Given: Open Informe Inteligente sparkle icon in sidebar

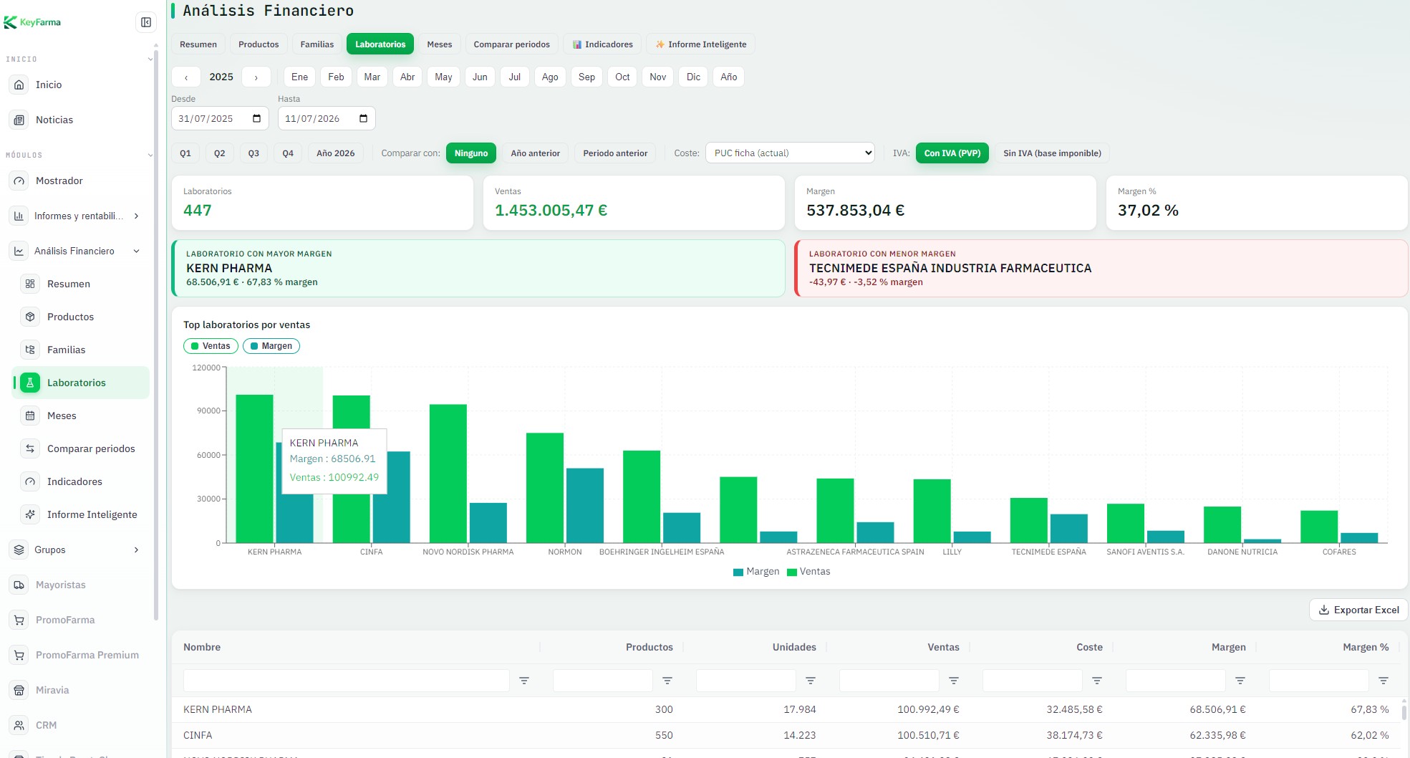Looking at the screenshot, I should 30,514.
